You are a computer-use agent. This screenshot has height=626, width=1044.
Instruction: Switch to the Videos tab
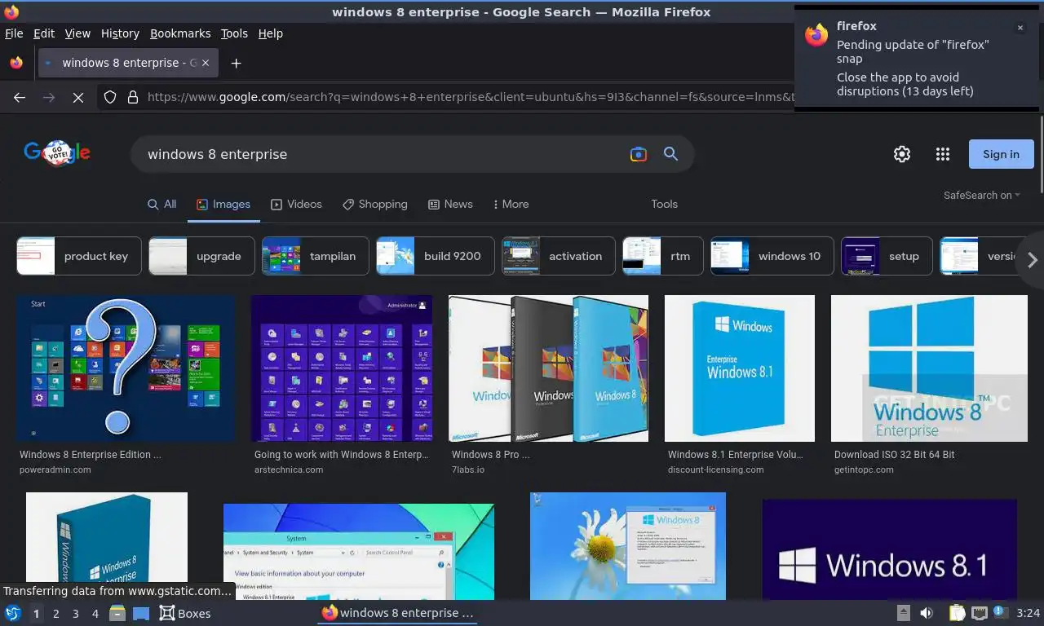tap(296, 204)
